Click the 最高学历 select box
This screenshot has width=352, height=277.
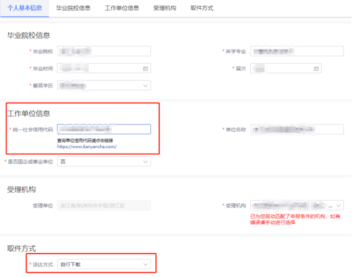[104, 86]
